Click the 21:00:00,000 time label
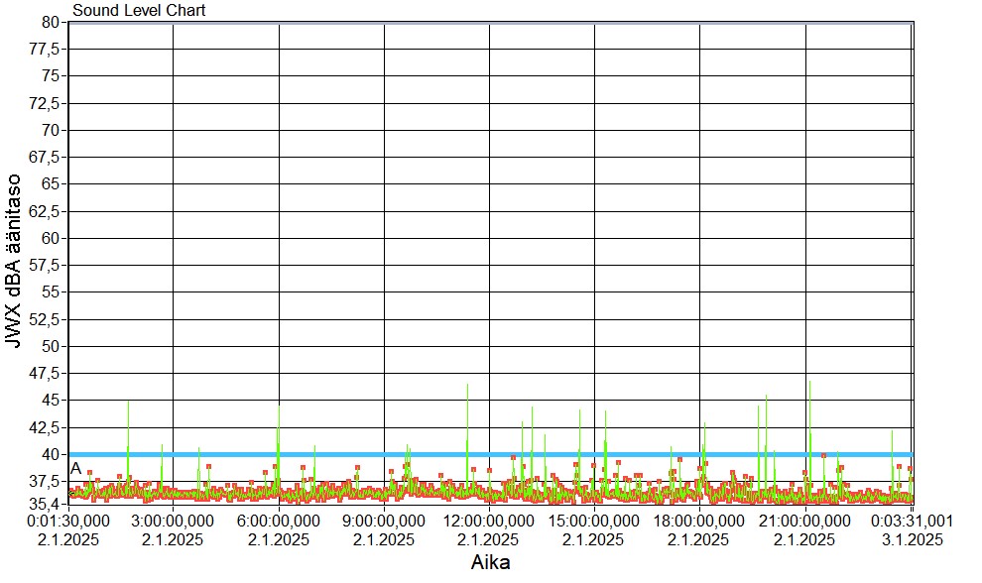The height and width of the screenshot is (583, 982). (804, 521)
